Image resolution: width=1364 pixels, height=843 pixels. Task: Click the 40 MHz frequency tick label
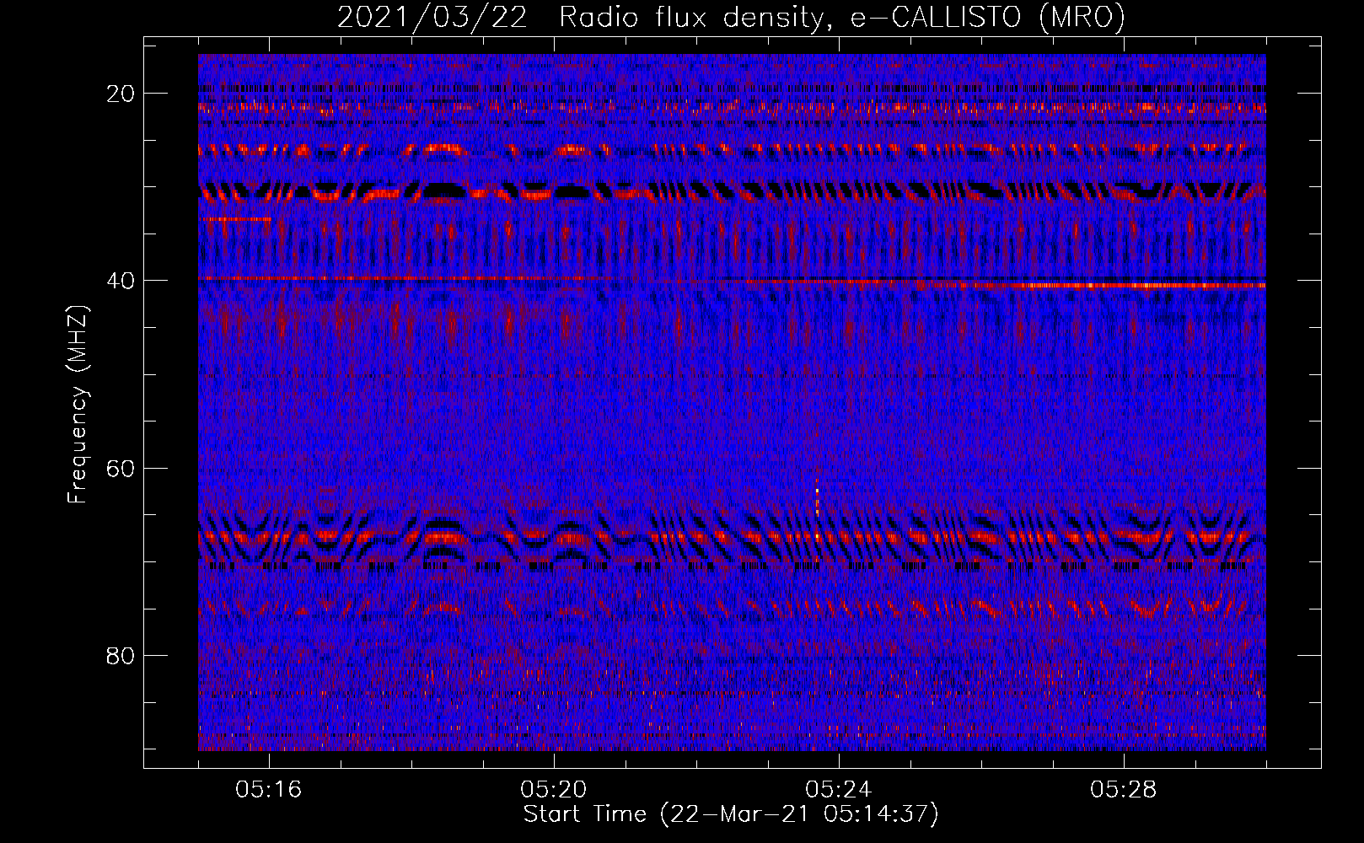point(121,281)
